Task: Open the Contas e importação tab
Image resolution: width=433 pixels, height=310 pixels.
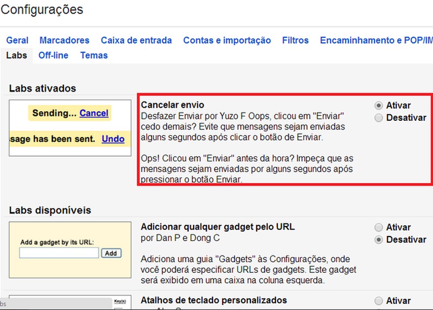Action: [227, 40]
